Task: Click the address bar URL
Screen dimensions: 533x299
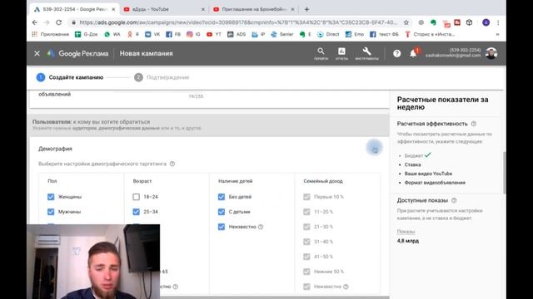Action: point(238,22)
